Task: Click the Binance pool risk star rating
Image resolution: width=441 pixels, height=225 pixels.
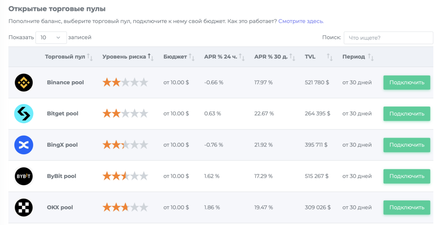Action: [125, 82]
